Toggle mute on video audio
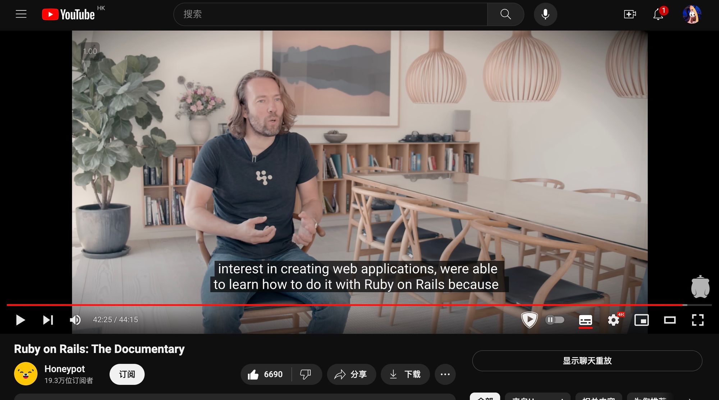Viewport: 719px width, 400px height. click(75, 320)
